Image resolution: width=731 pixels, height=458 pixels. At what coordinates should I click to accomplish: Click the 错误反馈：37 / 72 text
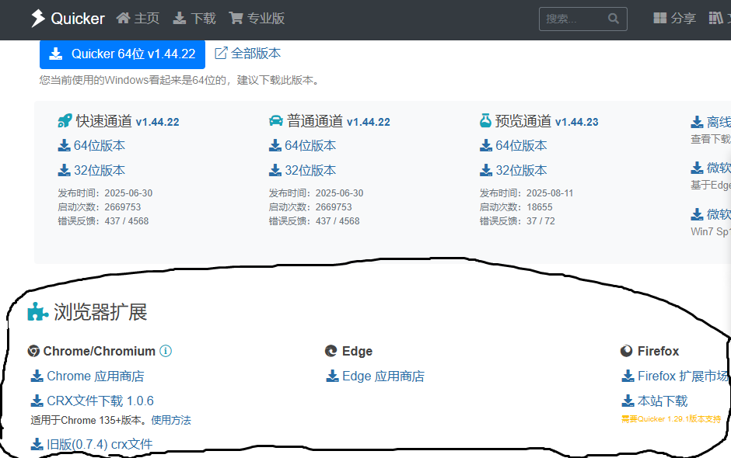517,221
